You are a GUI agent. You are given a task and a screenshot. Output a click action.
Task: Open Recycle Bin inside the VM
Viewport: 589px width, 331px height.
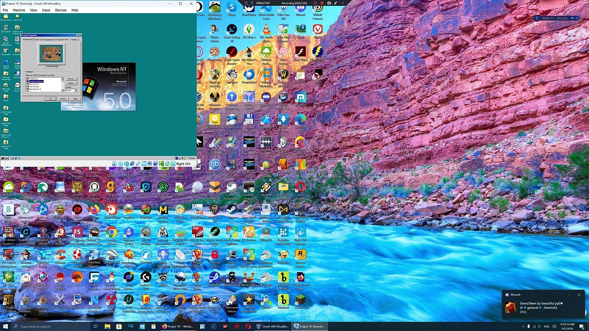6,51
